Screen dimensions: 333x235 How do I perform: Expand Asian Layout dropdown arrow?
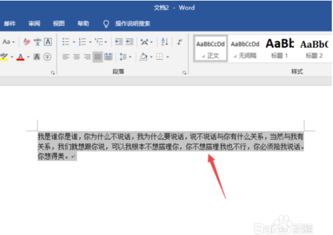pos(151,42)
